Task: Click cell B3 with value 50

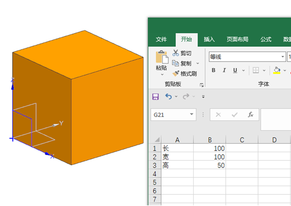Action: (210, 165)
